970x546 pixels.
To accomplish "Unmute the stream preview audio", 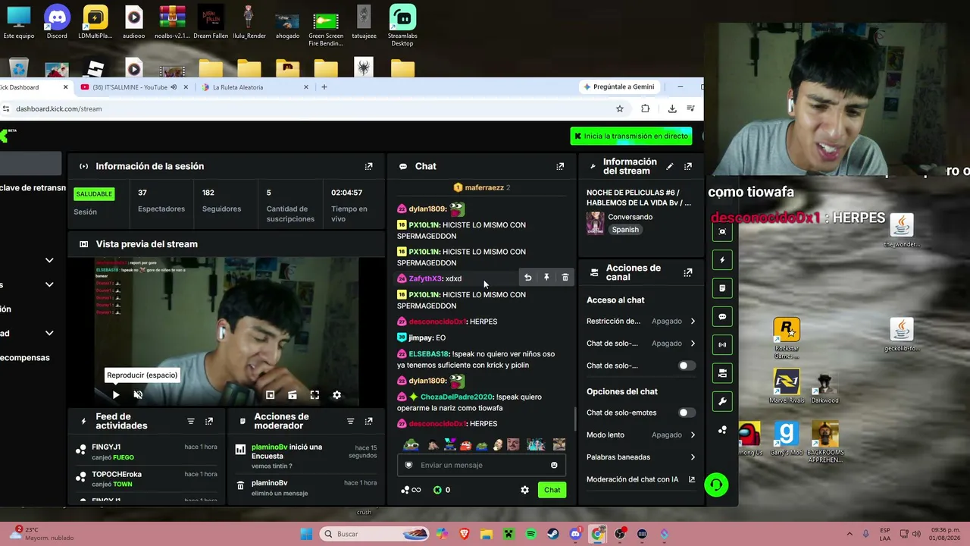I will [138, 394].
